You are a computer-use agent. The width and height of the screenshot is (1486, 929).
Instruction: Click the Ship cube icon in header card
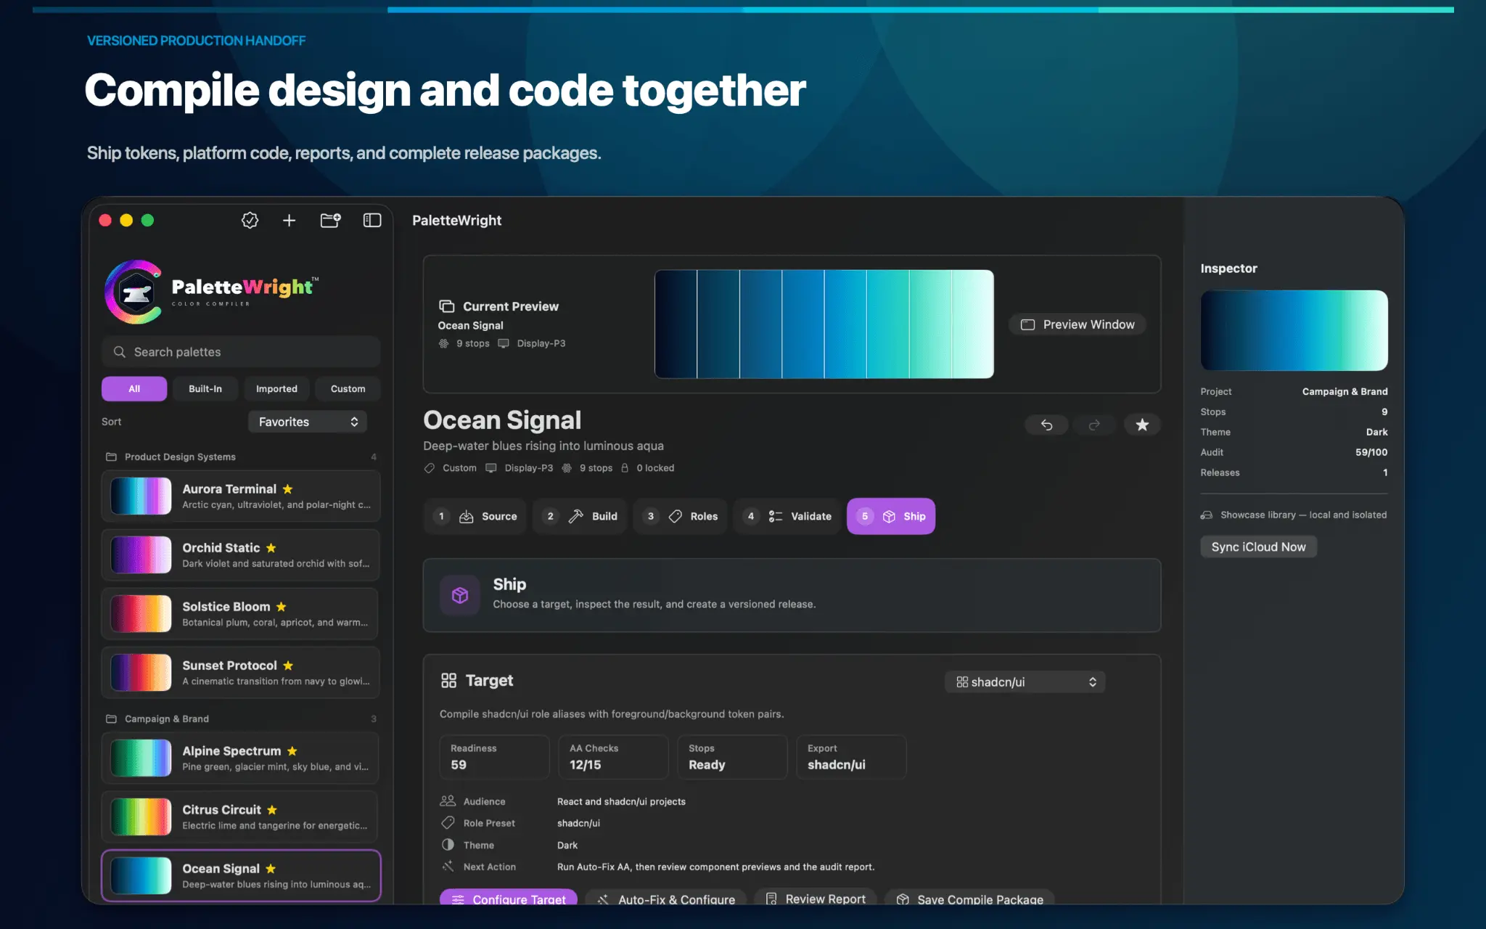(460, 595)
